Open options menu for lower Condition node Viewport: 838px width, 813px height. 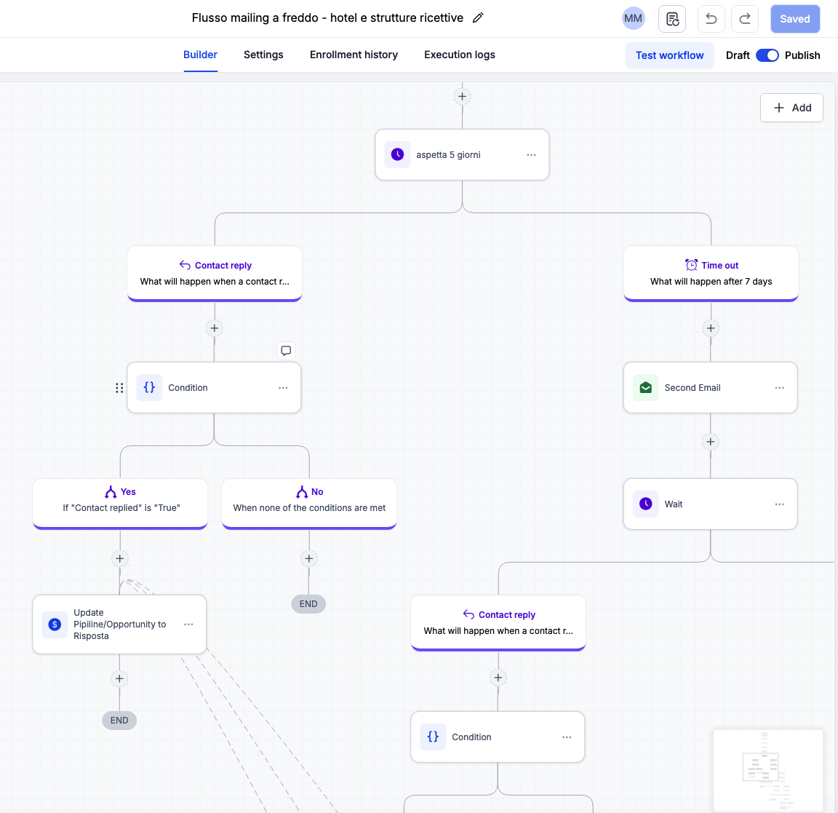coord(567,737)
